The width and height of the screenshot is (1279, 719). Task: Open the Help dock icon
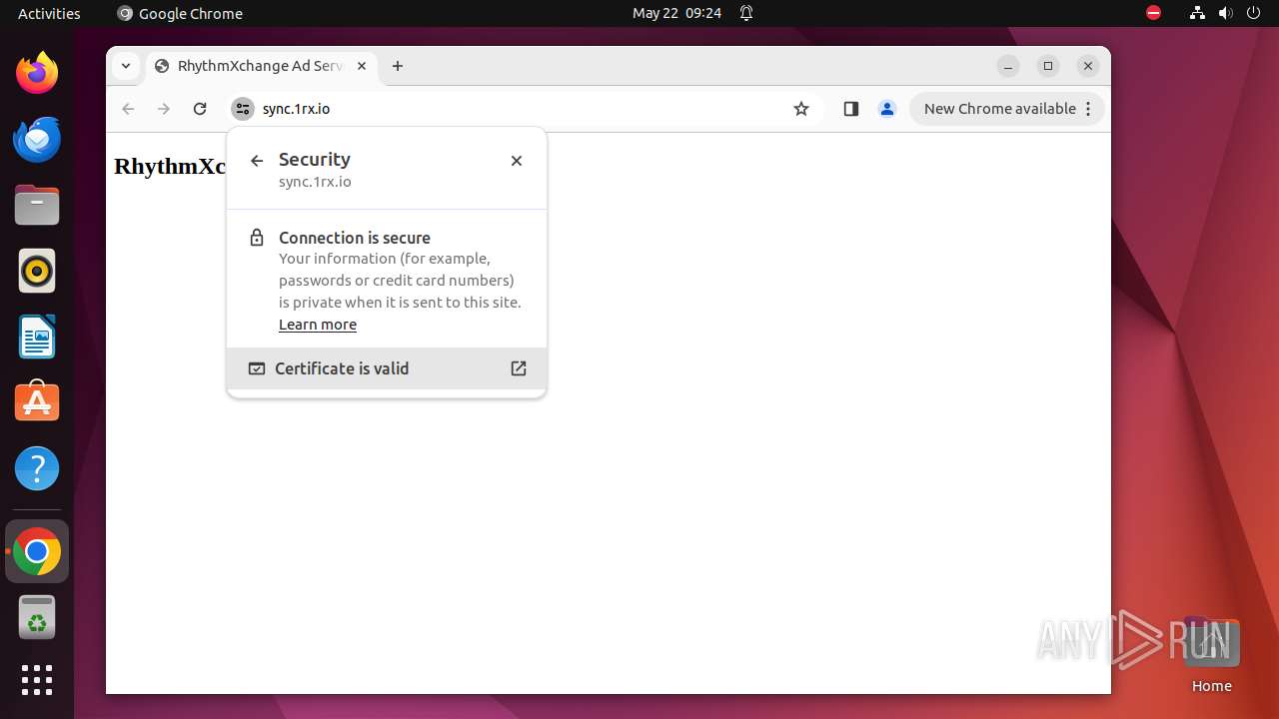[x=37, y=468]
